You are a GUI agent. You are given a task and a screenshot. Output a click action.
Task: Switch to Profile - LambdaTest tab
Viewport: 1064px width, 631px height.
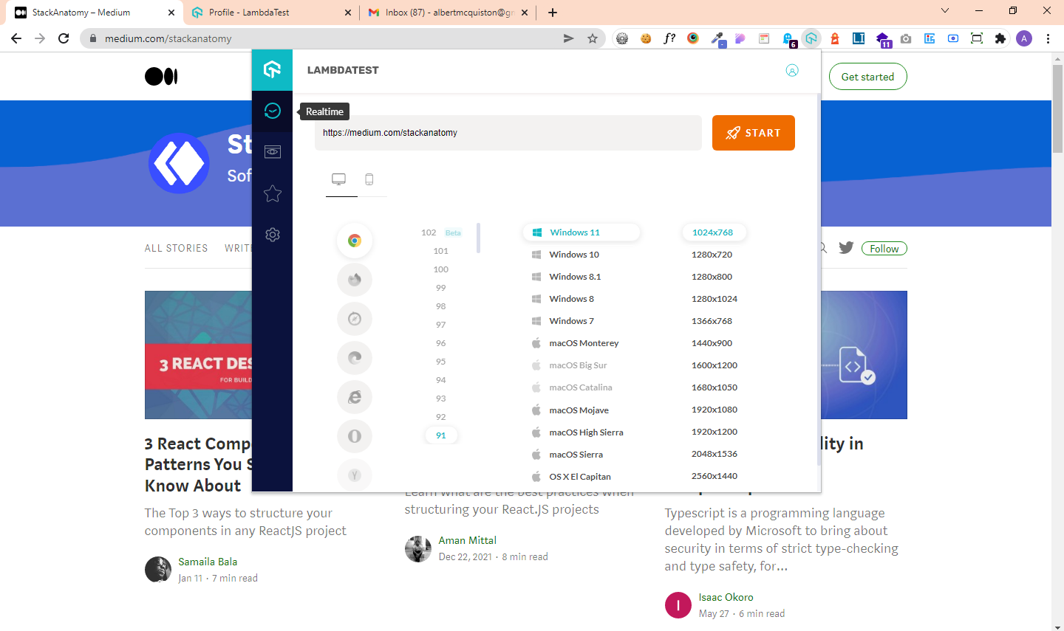(270, 13)
